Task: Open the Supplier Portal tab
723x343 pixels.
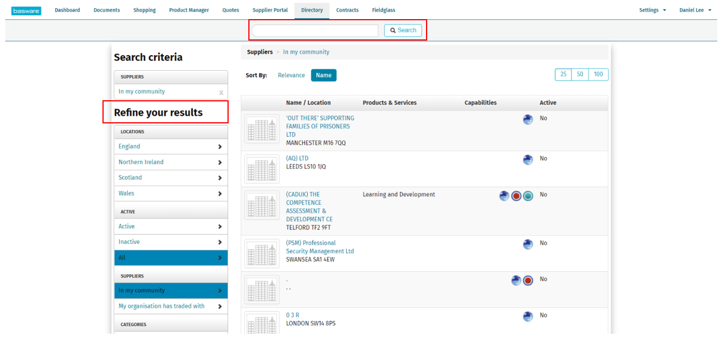Action: coord(270,10)
